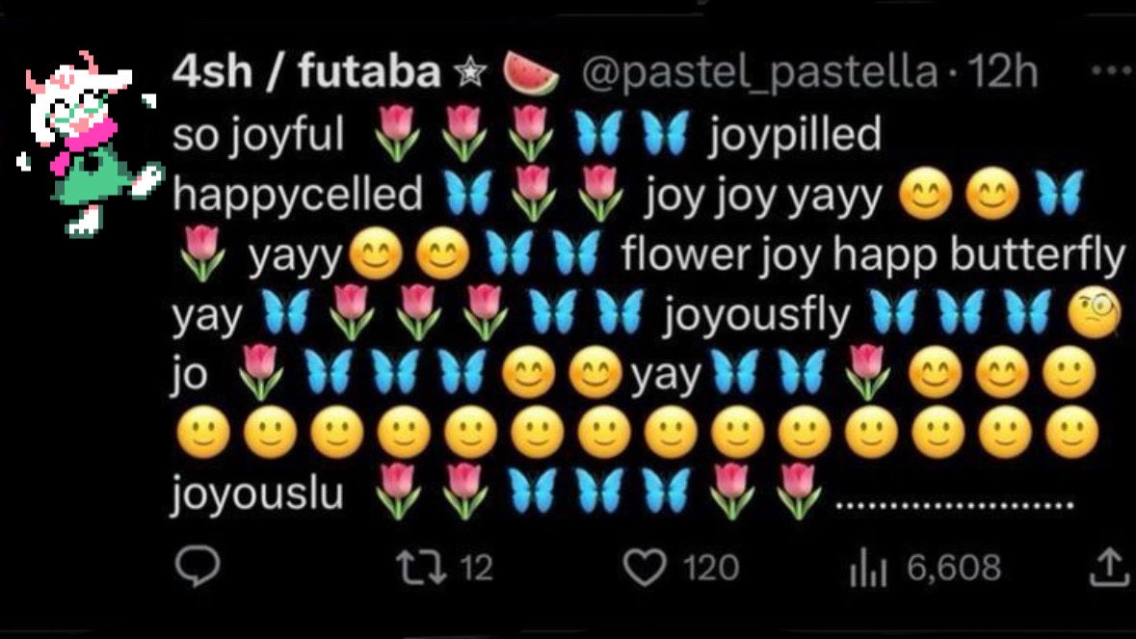Like the tweet with heart icon

click(645, 568)
